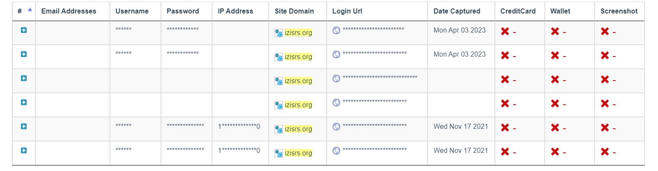
Task: Click the gear icon in fourth row's Site Domain
Action: [278, 105]
